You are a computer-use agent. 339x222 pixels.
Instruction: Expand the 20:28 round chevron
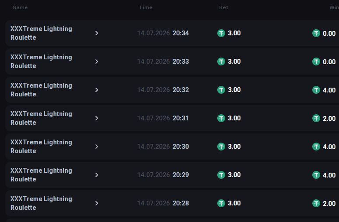point(97,203)
